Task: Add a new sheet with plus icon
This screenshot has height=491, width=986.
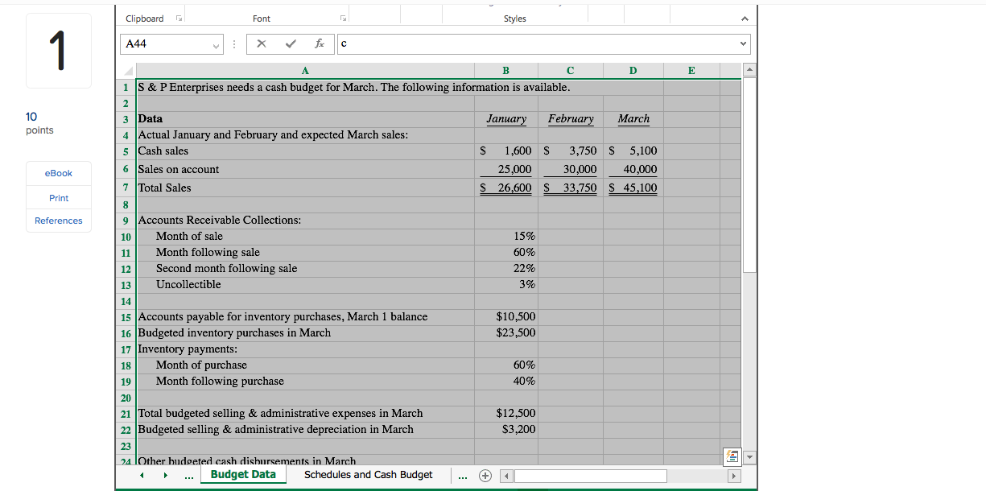Action: (485, 475)
